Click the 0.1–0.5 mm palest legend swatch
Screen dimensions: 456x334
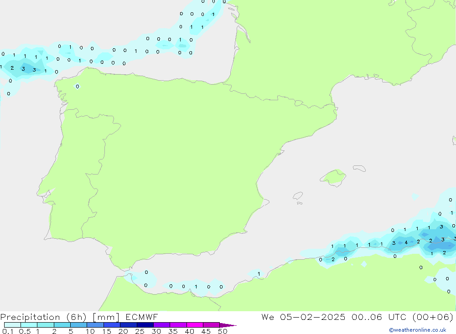tap(12, 325)
